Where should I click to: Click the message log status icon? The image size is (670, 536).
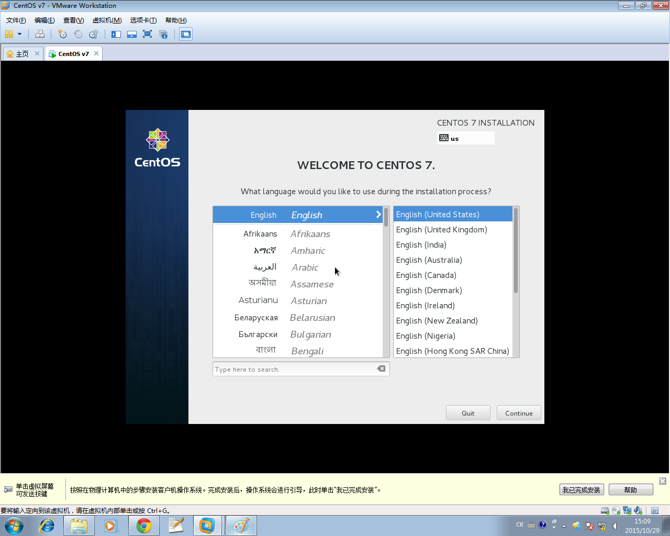(x=655, y=511)
